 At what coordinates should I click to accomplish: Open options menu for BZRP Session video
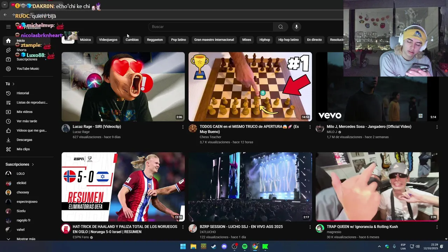pyautogui.click(x=310, y=227)
